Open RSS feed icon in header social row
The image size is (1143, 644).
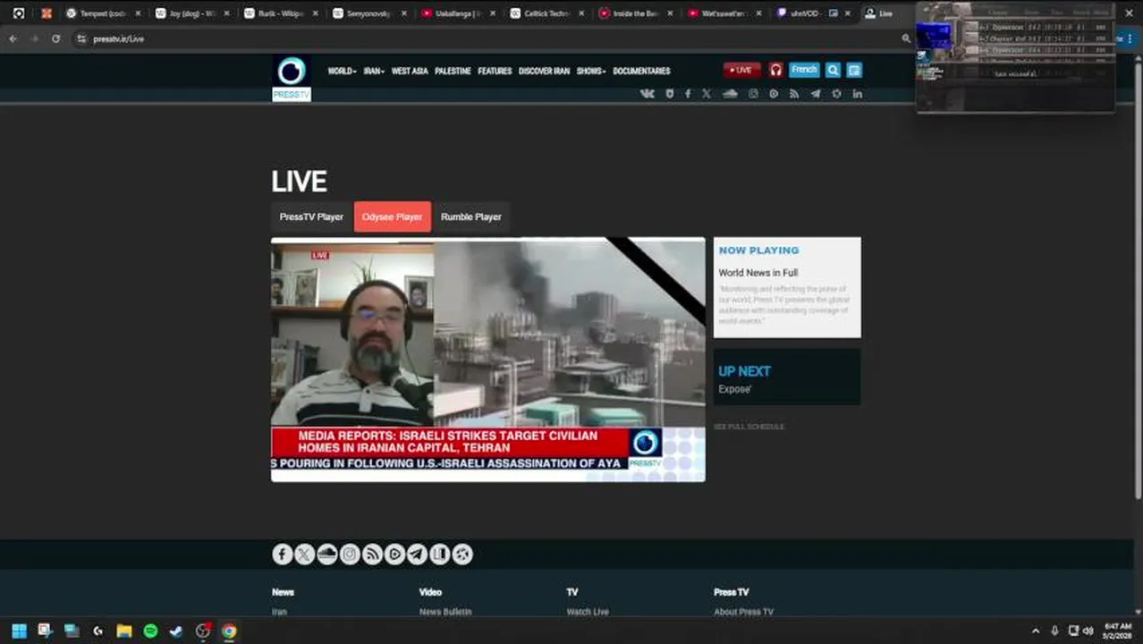[x=793, y=93]
